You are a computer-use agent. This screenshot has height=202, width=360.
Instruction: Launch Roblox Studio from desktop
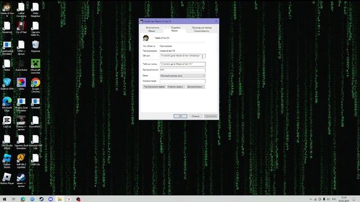[x=7, y=161]
